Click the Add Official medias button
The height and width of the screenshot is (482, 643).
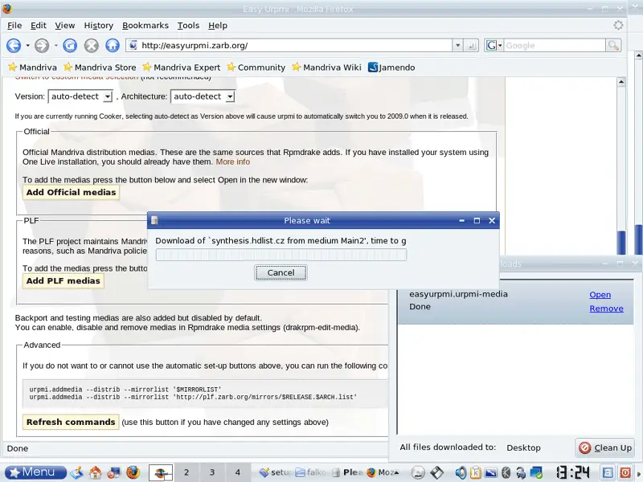coord(71,193)
